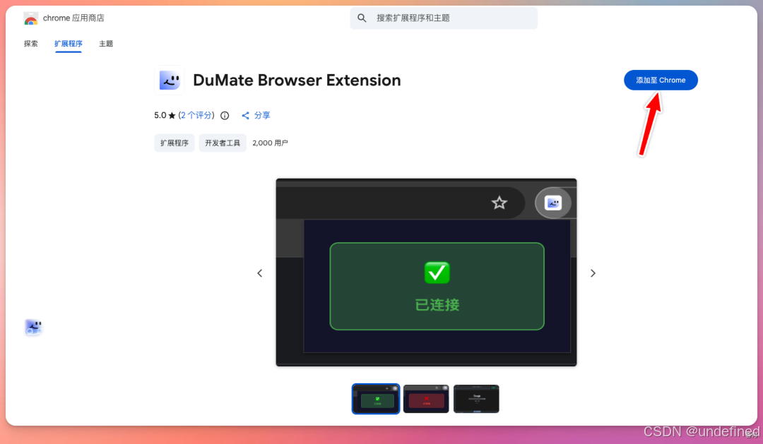This screenshot has height=444, width=763.
Task: Show the previous screenshot with left chevron
Action: 260,273
